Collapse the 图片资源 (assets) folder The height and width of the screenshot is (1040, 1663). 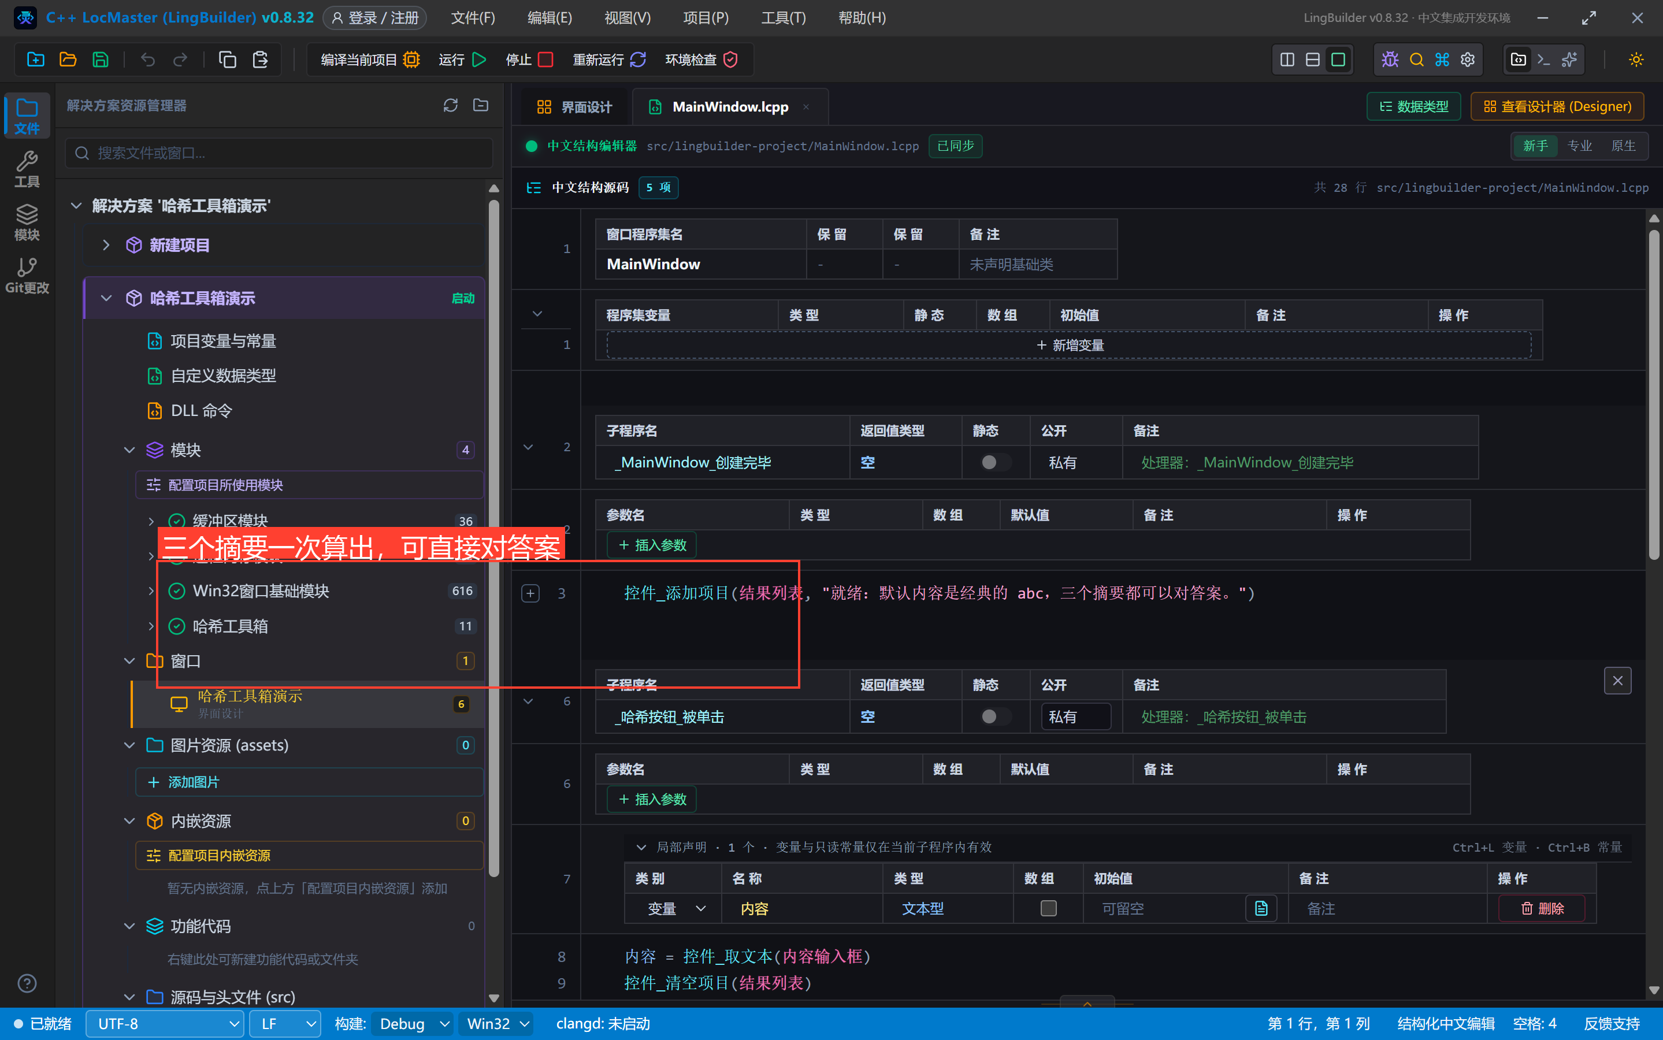(x=129, y=745)
